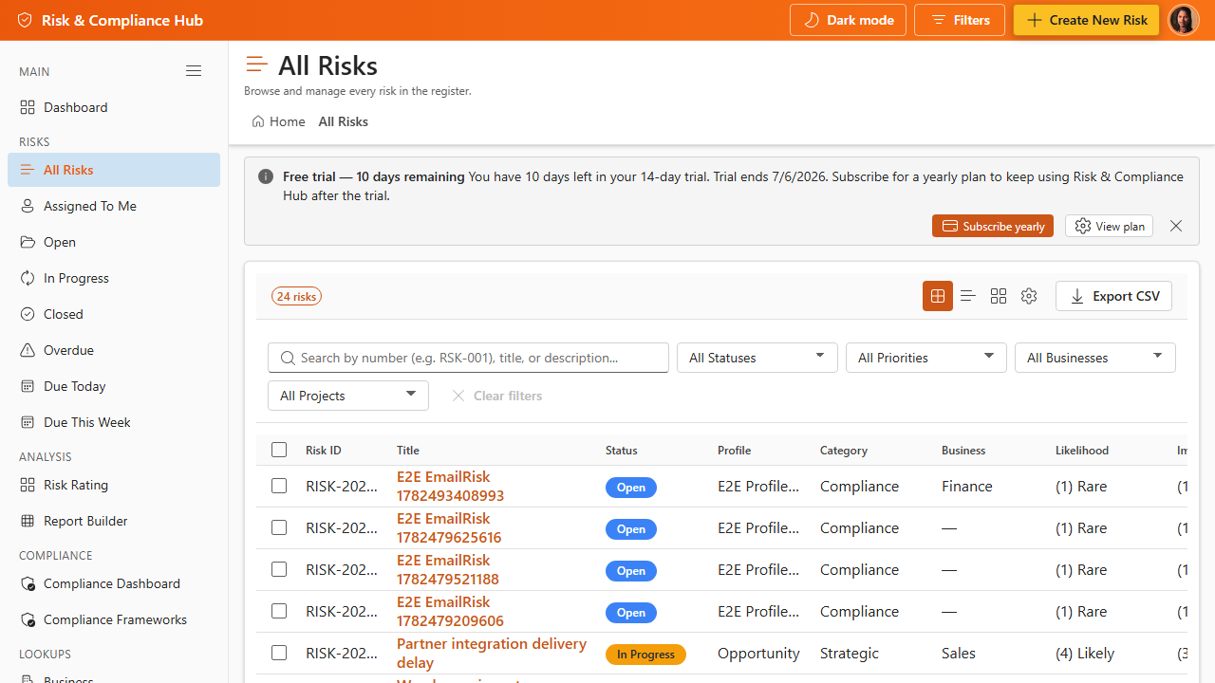Switch to list view layout
Viewport: 1215px width, 683px height.
click(x=968, y=296)
